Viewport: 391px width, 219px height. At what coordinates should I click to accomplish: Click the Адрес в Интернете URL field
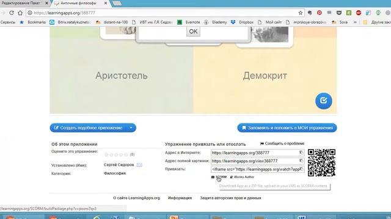(x=257, y=153)
